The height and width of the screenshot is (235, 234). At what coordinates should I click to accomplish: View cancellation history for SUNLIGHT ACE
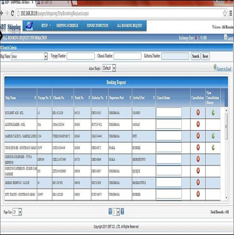213,113
